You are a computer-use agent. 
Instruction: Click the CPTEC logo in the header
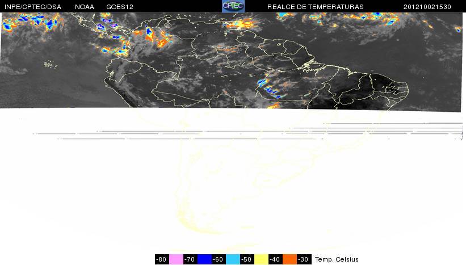pos(233,6)
